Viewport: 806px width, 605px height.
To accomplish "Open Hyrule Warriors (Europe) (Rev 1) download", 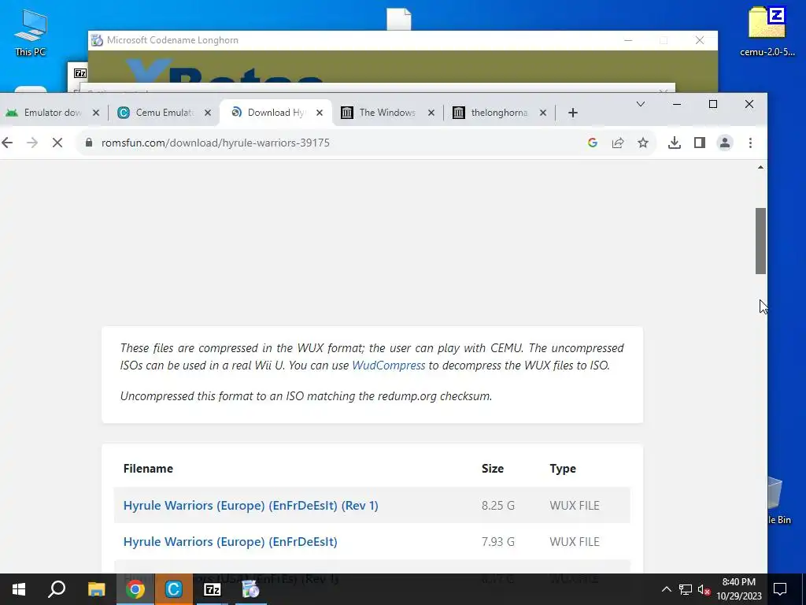I will coord(251,505).
